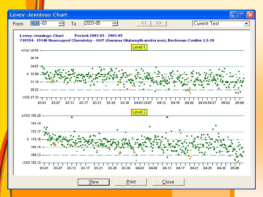Click the View button
Image resolution: width=263 pixels, height=197 pixels.
coord(94,182)
